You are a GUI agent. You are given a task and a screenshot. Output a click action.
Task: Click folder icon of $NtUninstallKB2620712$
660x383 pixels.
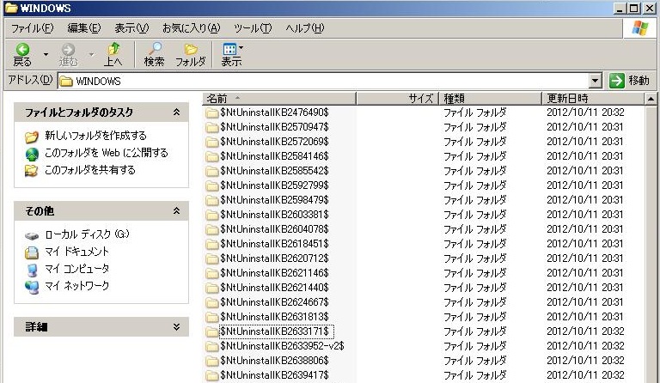pyautogui.click(x=211, y=258)
